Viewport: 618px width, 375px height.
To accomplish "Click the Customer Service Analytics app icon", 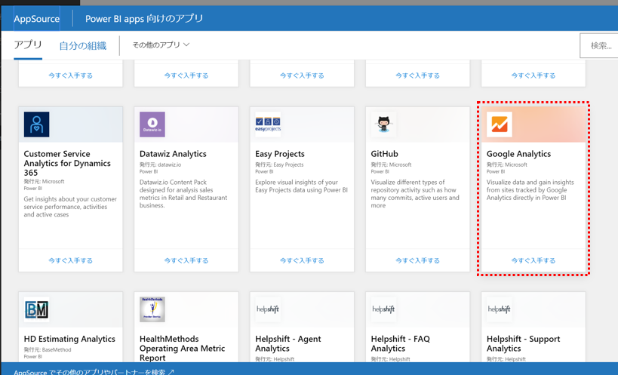I will 36,124.
